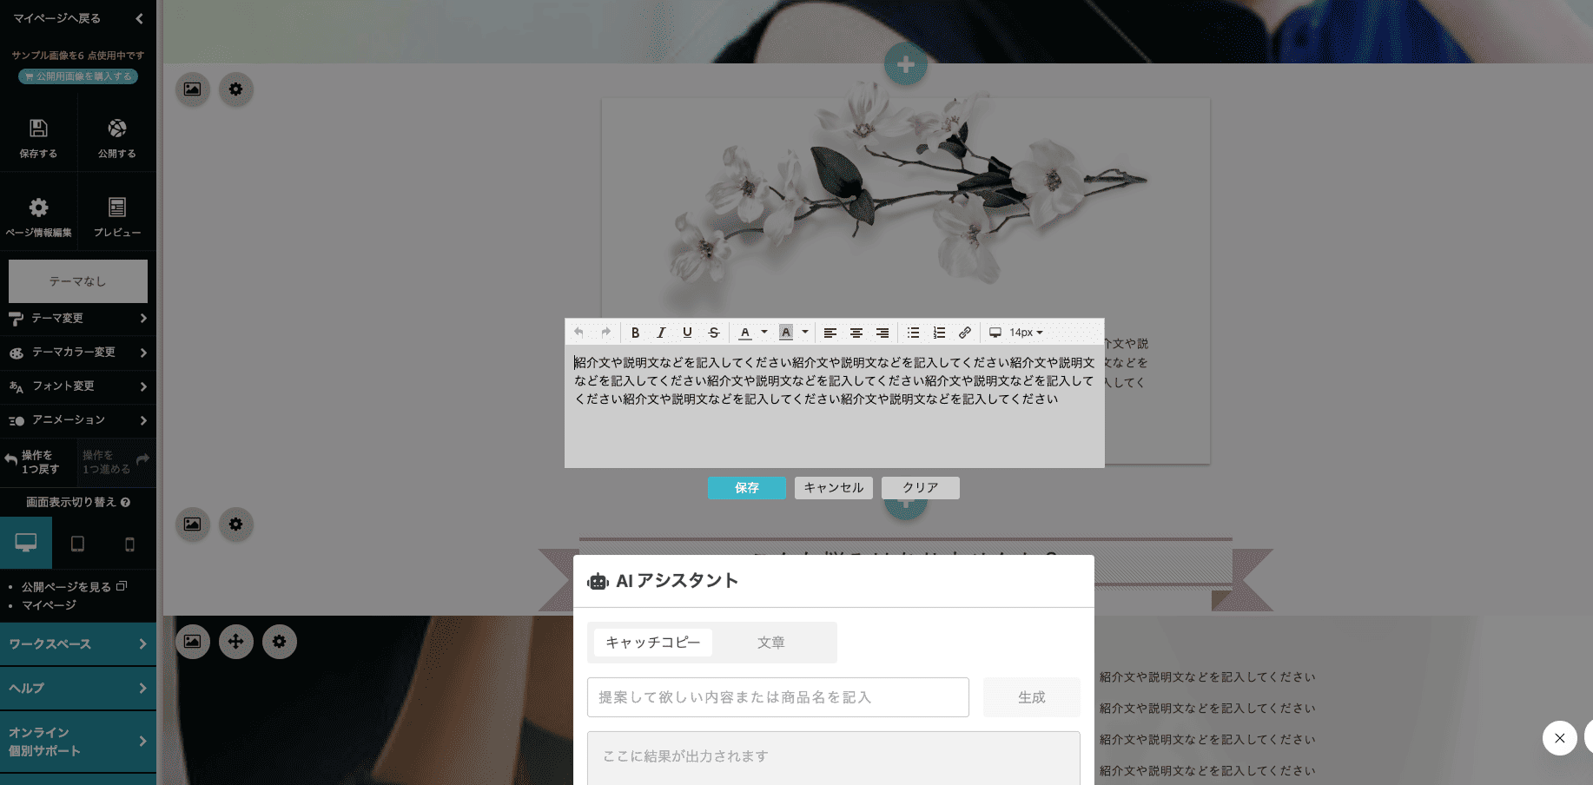This screenshot has height=785, width=1593.
Task: Open the ワークスペース menu
Action: [x=78, y=644]
